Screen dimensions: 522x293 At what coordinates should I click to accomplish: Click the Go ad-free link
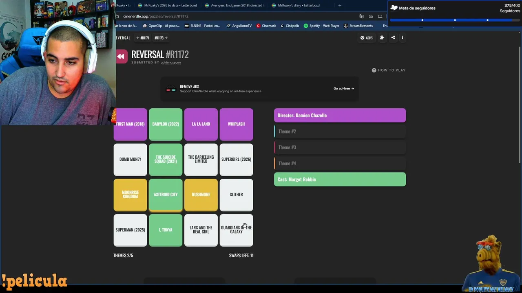344,89
